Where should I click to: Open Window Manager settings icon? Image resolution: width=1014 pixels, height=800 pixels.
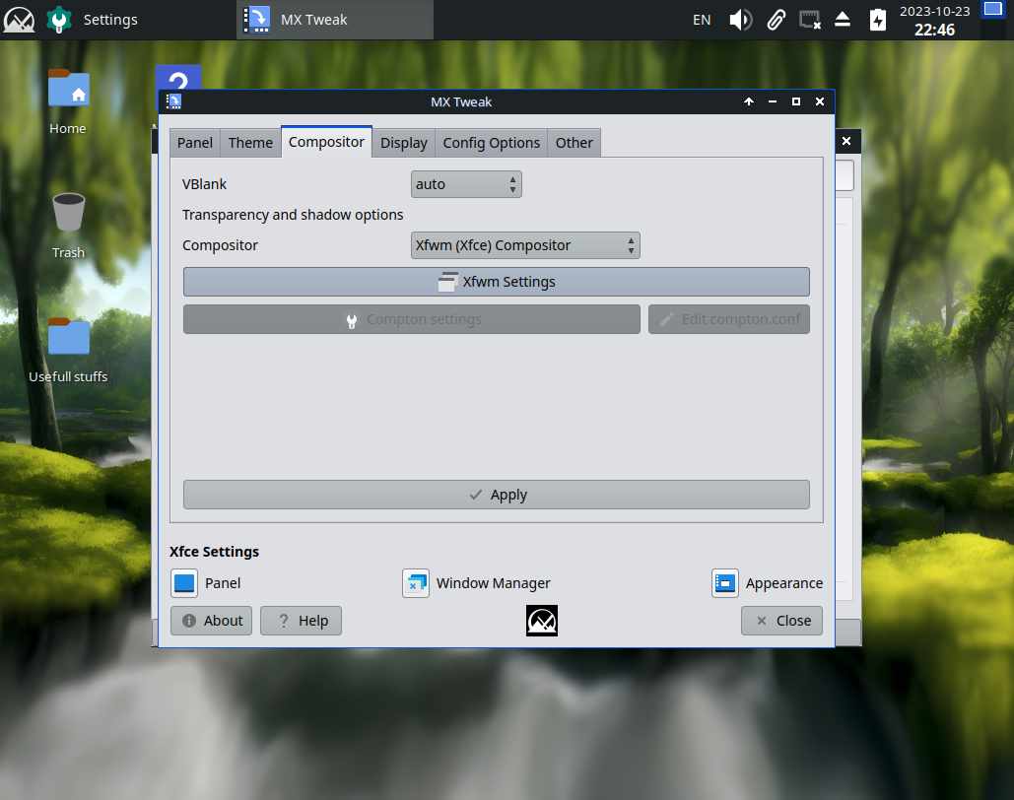(415, 583)
